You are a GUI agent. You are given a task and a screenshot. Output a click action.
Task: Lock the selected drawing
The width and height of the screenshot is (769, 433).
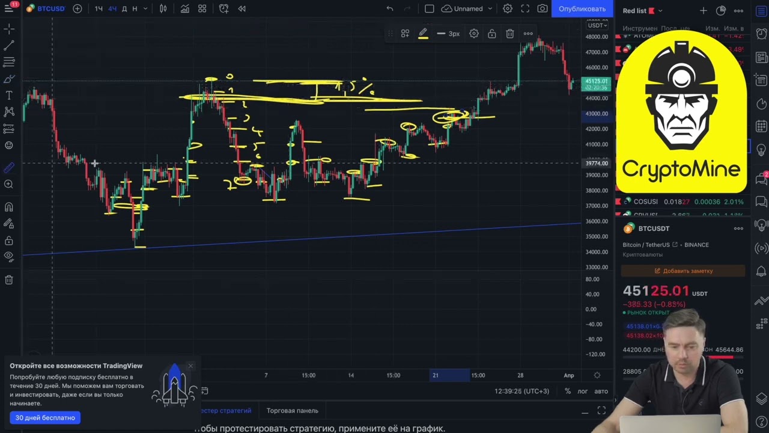pos(492,34)
